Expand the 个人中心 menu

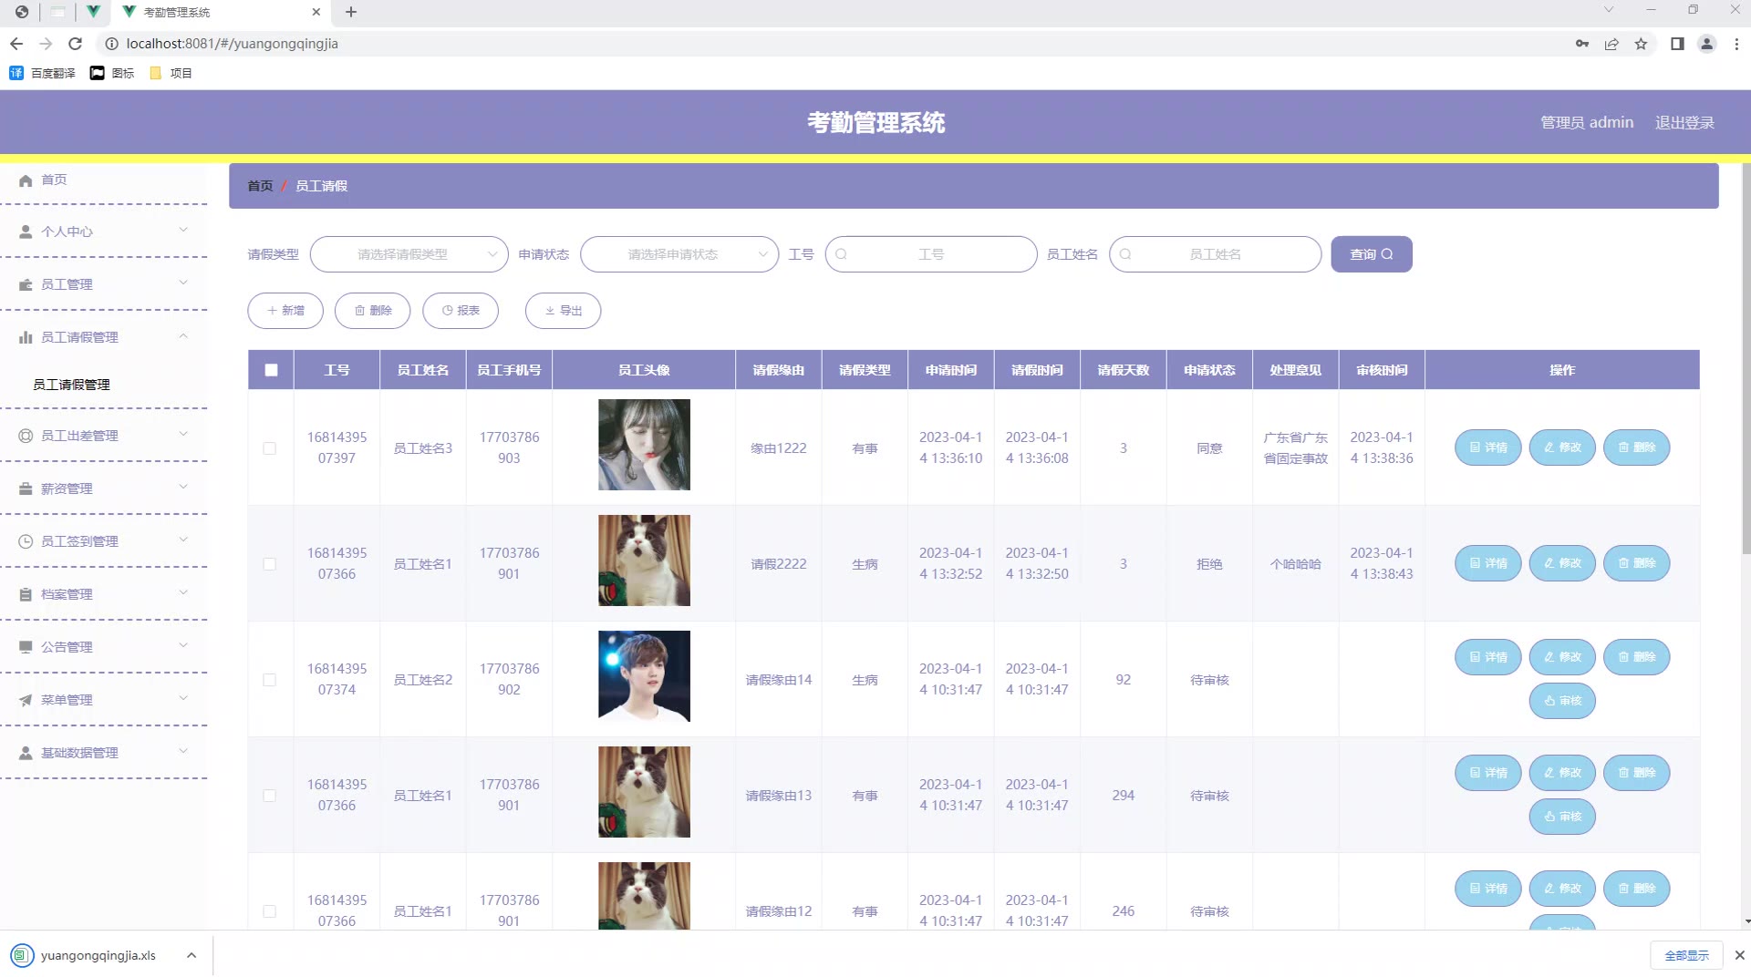(x=183, y=231)
